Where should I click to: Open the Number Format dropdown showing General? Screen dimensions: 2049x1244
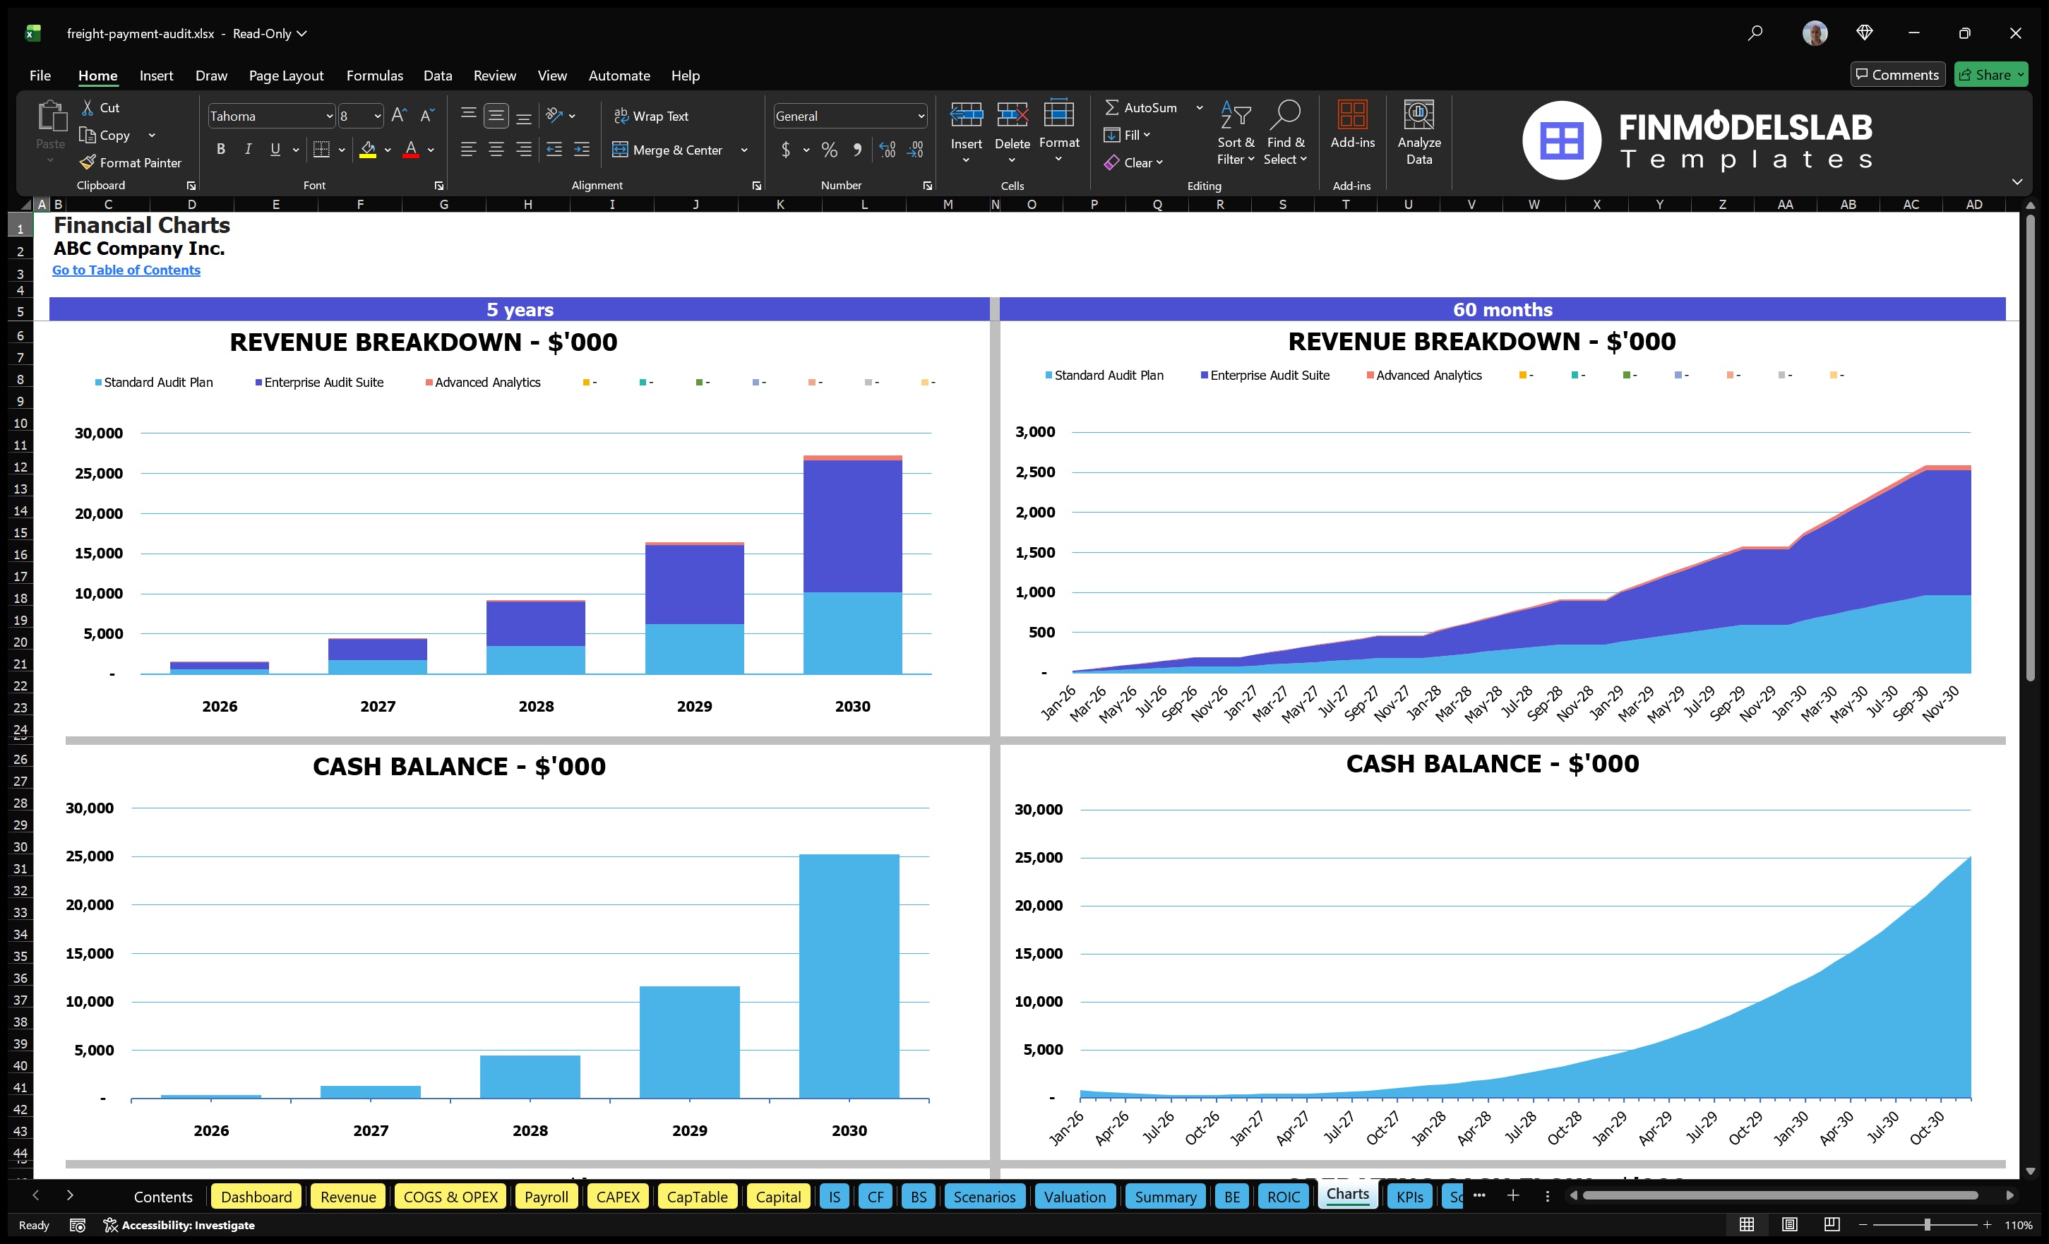pyautogui.click(x=849, y=116)
